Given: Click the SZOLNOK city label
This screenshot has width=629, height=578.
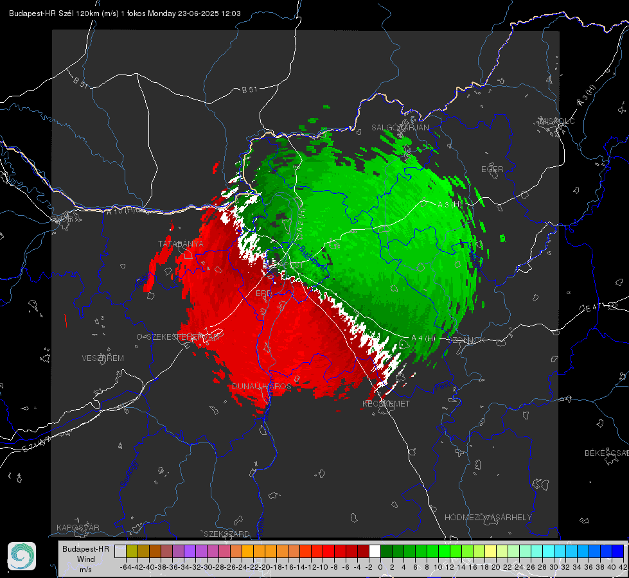Looking at the screenshot, I should 466,340.
